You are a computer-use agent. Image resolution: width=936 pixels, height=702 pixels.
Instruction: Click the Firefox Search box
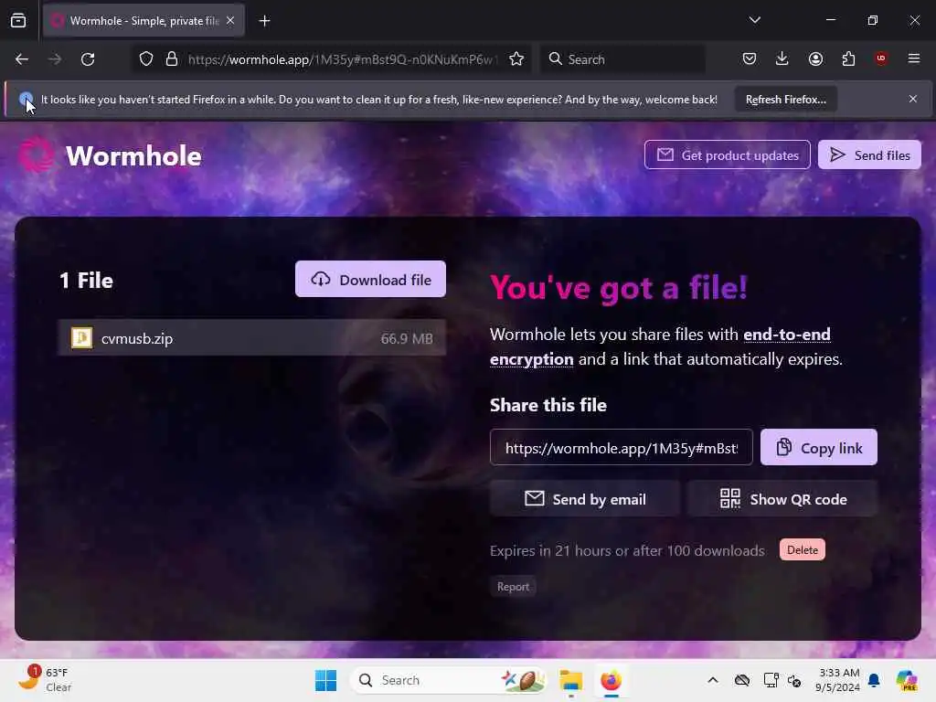622,59
